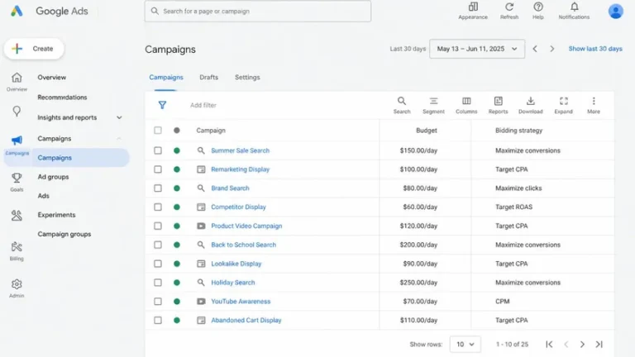635x357 pixels.
Task: Go to next date range
Action: coord(551,49)
